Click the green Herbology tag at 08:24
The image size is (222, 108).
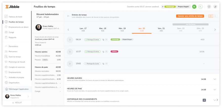click(115, 39)
